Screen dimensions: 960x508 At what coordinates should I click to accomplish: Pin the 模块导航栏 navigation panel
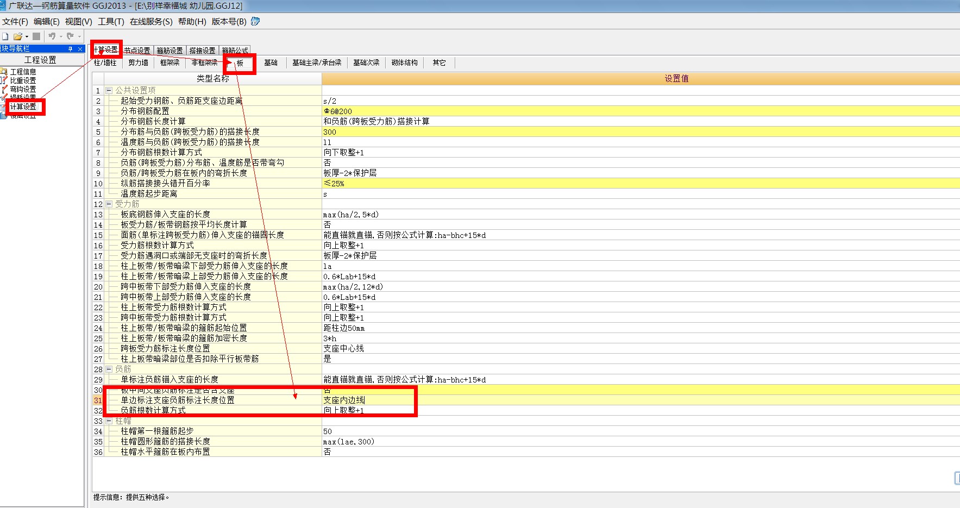(x=71, y=49)
